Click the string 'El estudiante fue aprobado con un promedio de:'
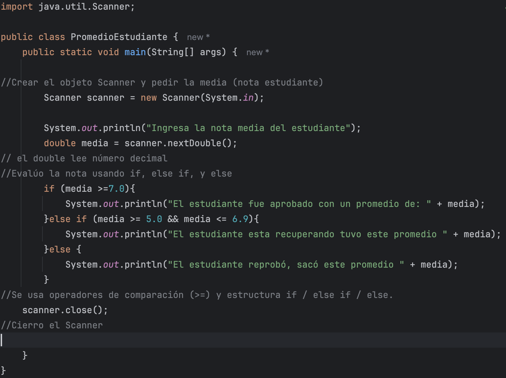The image size is (506, 378). click(299, 204)
